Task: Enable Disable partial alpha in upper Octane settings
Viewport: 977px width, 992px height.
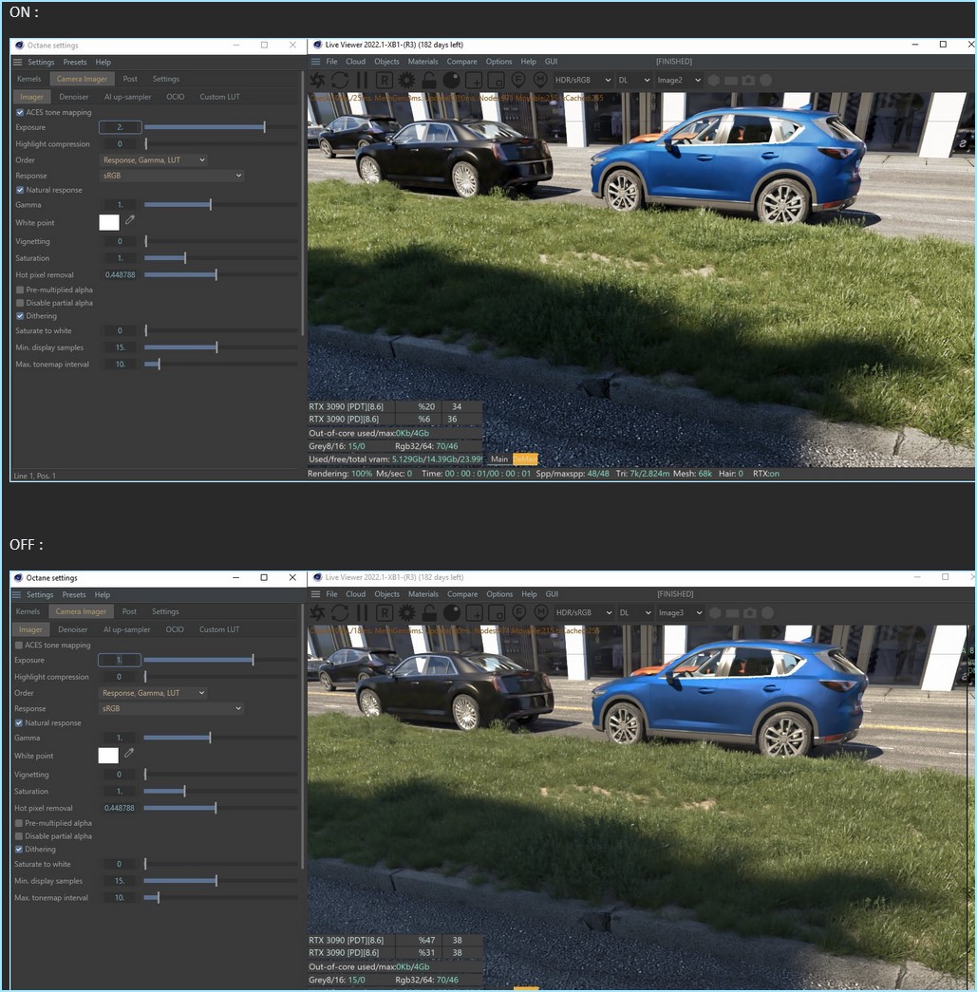Action: pyautogui.click(x=20, y=303)
